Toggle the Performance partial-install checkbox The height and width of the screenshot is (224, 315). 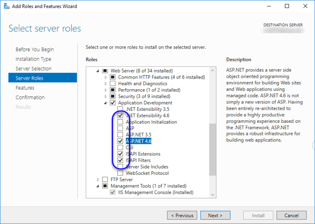112,90
